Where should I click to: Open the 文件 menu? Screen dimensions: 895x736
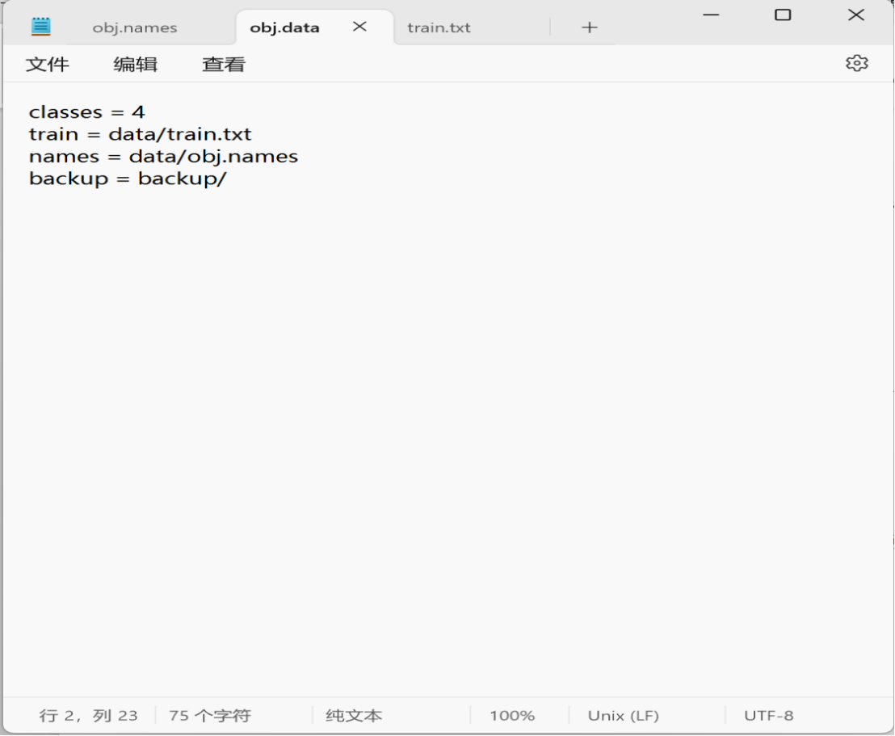click(48, 64)
